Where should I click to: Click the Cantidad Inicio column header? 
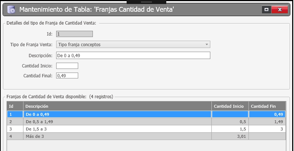(230, 106)
